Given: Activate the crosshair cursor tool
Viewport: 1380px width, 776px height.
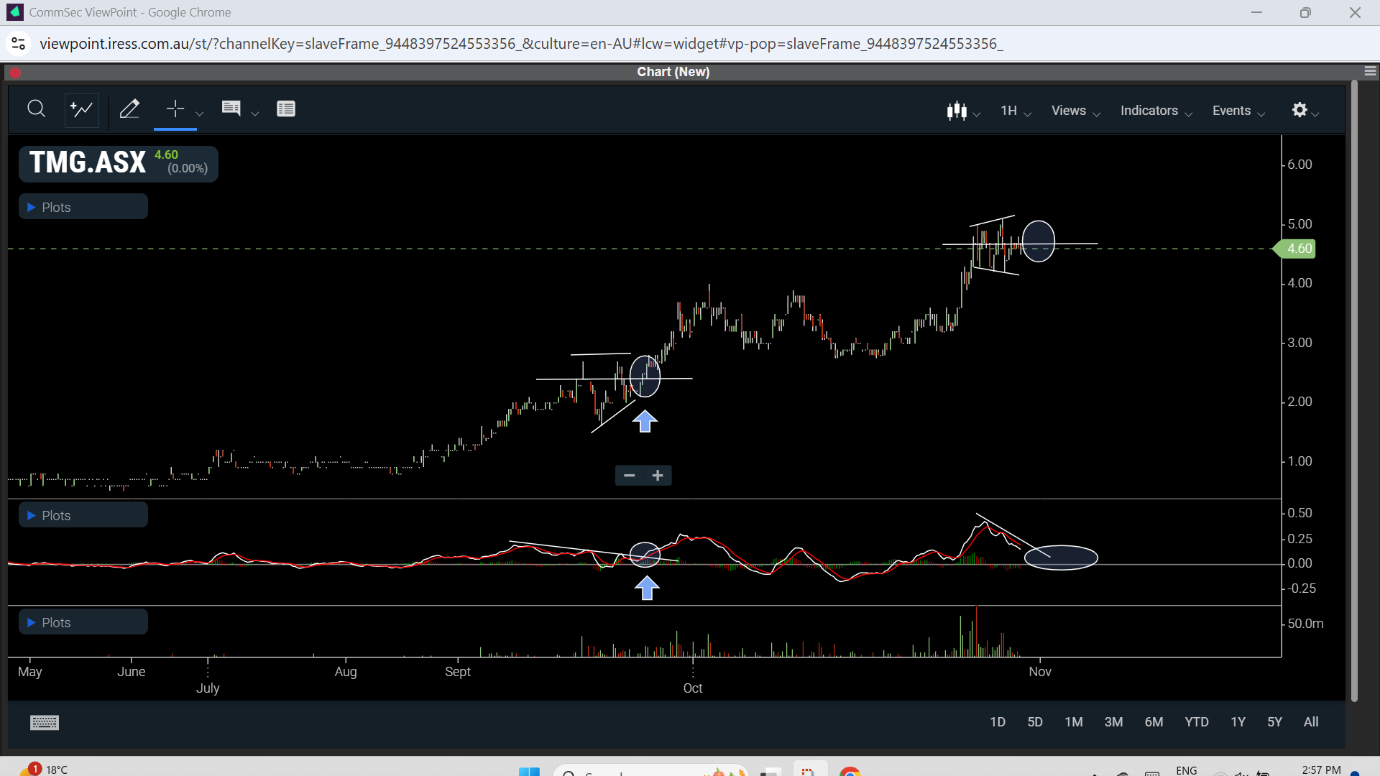Looking at the screenshot, I should coord(175,109).
